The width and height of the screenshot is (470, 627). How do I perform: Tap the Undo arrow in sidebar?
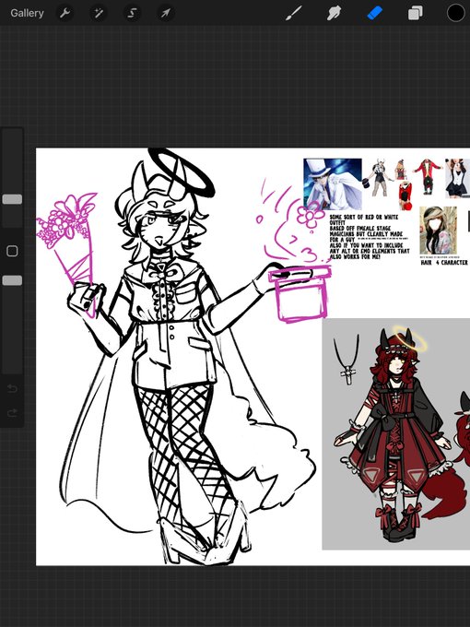tap(12, 388)
